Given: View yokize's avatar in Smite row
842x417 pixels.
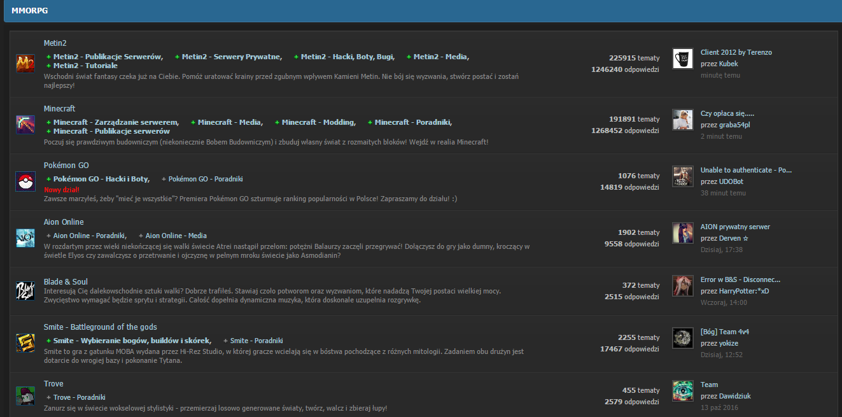Looking at the screenshot, I should 683,338.
